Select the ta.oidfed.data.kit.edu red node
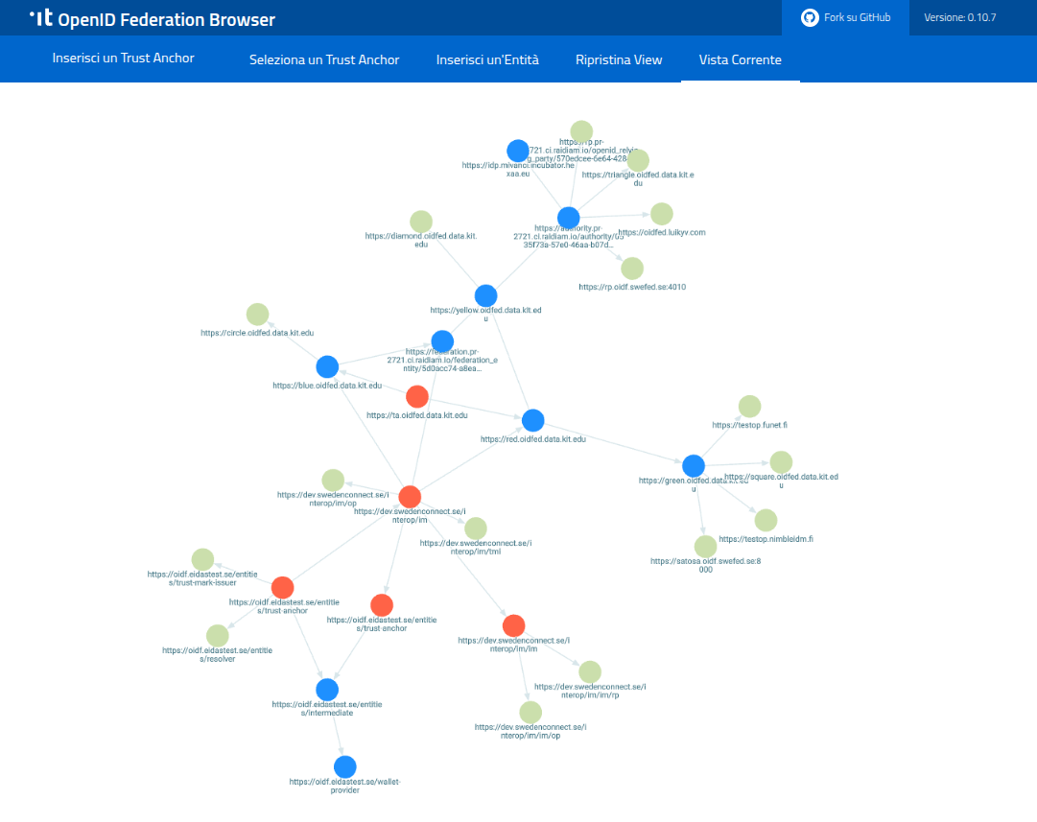 417,396
